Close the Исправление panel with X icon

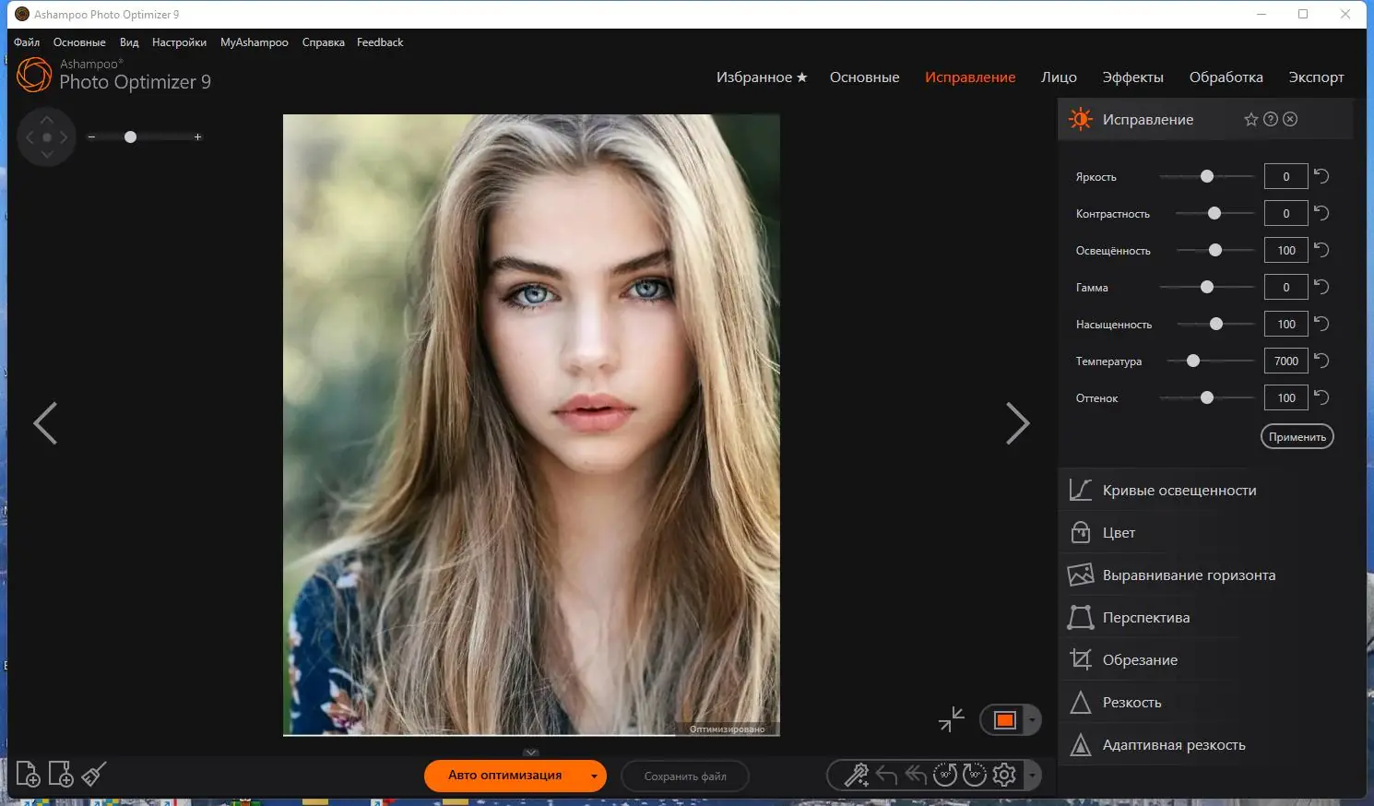point(1290,119)
